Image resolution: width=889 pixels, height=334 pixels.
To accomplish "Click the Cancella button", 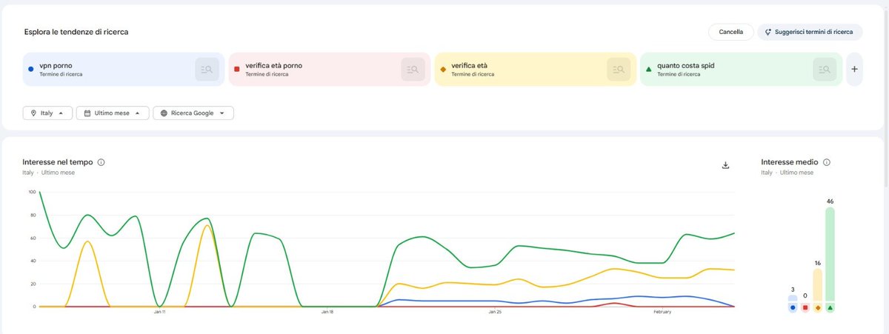I will (731, 32).
